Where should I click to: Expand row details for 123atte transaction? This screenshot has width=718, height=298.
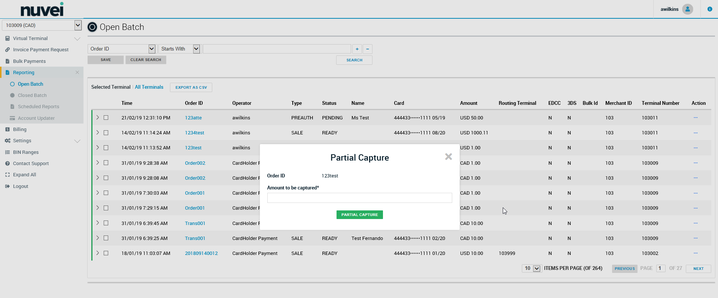pos(97,118)
